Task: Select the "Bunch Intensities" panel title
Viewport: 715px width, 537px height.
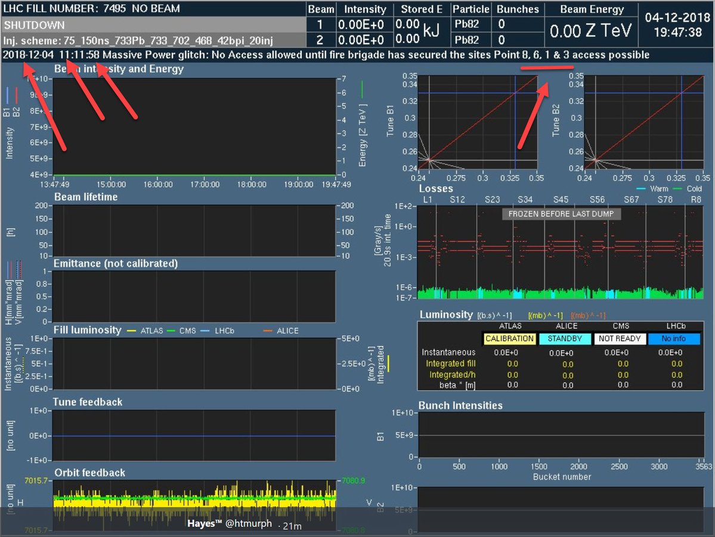Action: [460, 406]
